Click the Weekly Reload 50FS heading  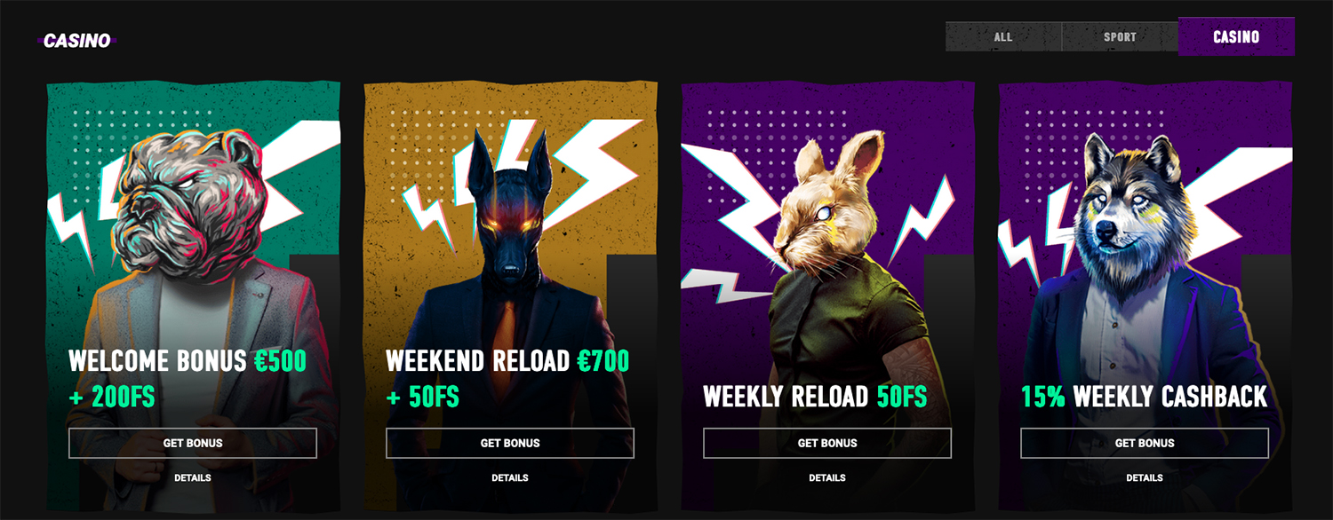[815, 397]
